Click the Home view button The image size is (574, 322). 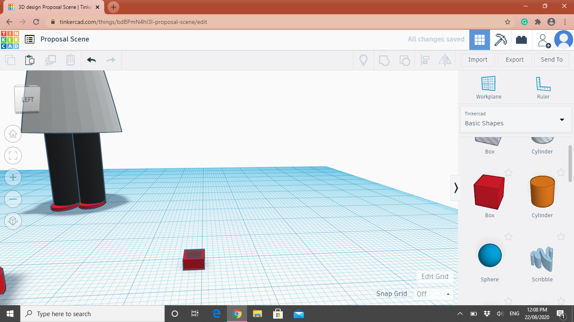(x=13, y=134)
